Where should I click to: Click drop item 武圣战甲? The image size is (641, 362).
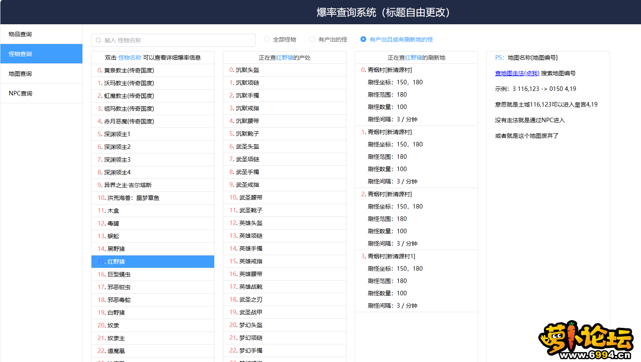[x=285, y=312]
